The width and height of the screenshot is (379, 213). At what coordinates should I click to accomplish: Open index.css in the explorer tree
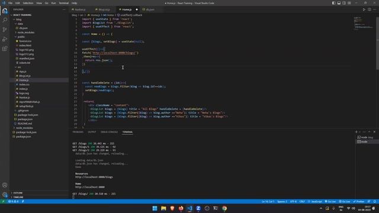(24, 85)
